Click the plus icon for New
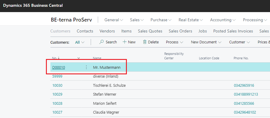Image resolution: width=270 pixels, height=118 pixels. [x=124, y=42]
